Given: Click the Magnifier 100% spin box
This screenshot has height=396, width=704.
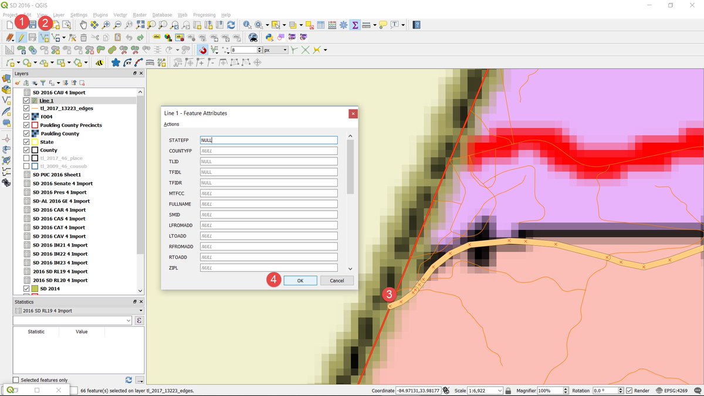Looking at the screenshot, I should point(553,391).
